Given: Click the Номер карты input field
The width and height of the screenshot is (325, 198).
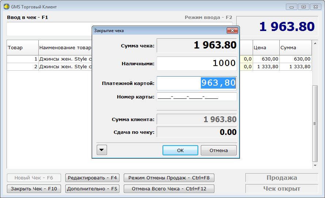Looking at the screenshot, I should point(196,97).
